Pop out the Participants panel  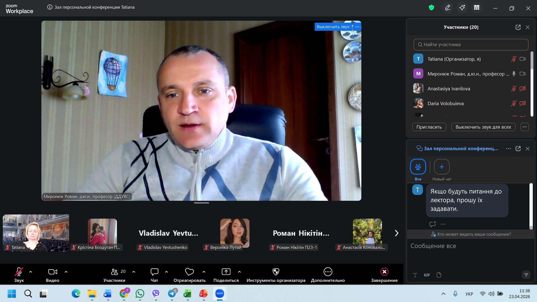518,27
